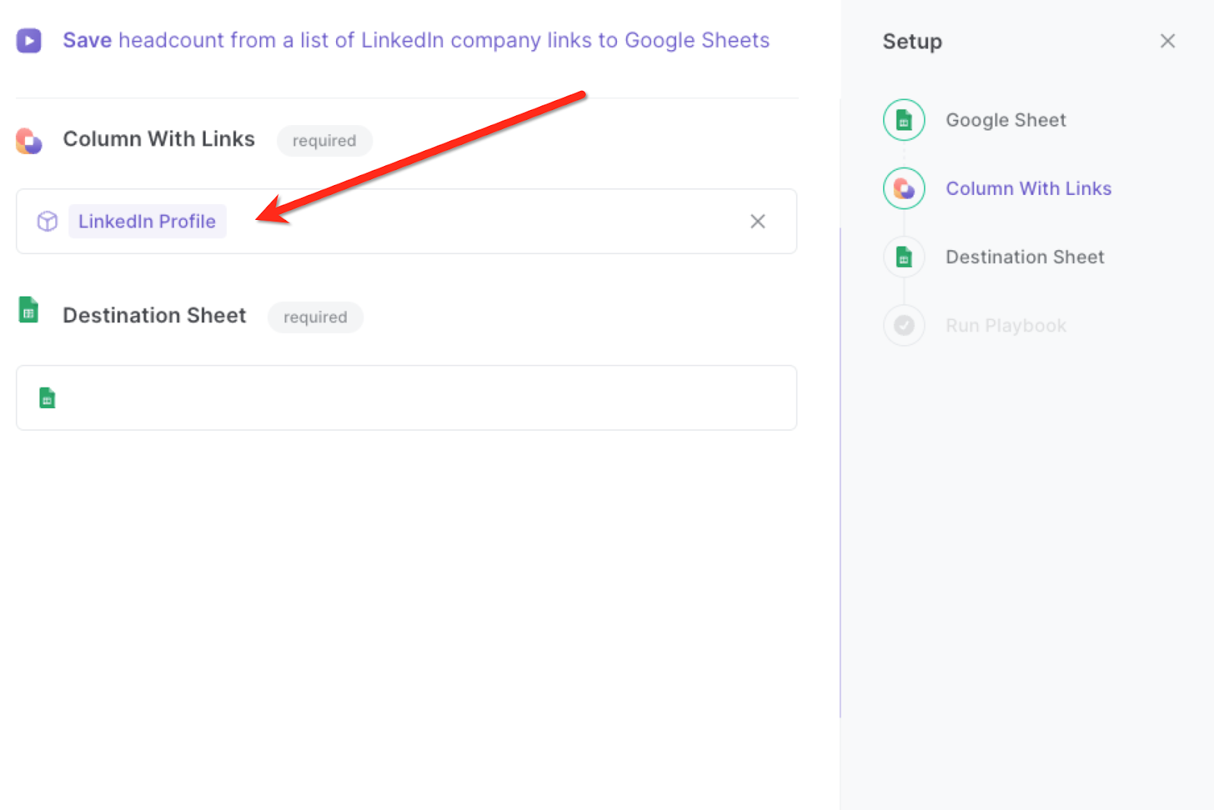The height and width of the screenshot is (810, 1214).
Task: Click the Destination Sheet section heading
Action: pos(154,316)
